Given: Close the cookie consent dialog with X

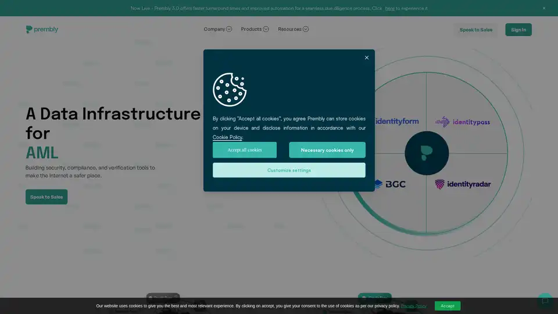Looking at the screenshot, I should (367, 58).
